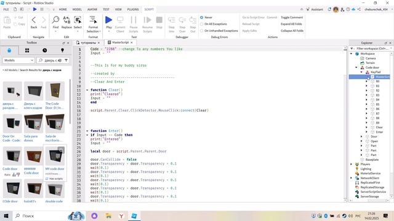Collapse the Clear function fold
The image size is (394, 221).
pyautogui.click(x=87, y=90)
